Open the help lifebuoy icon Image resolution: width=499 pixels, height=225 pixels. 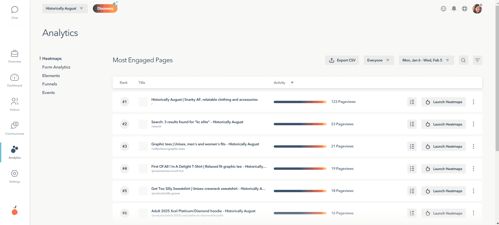[x=465, y=9]
